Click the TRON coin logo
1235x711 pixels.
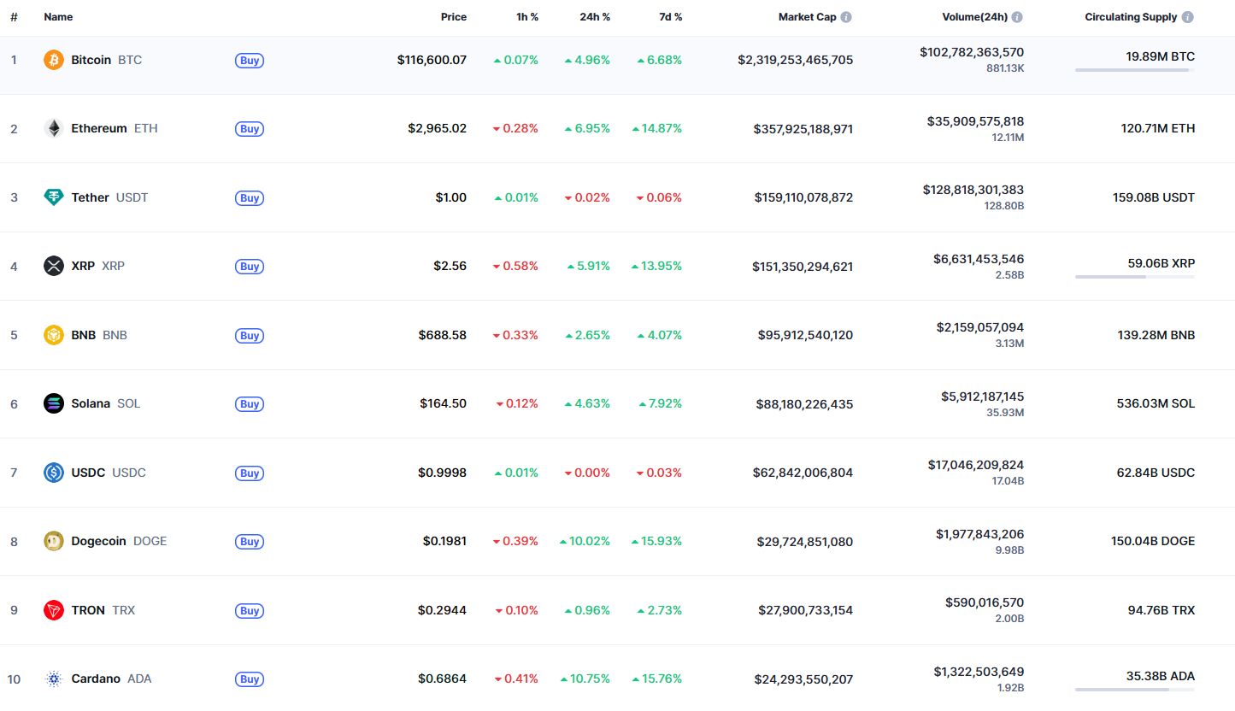[54, 610]
